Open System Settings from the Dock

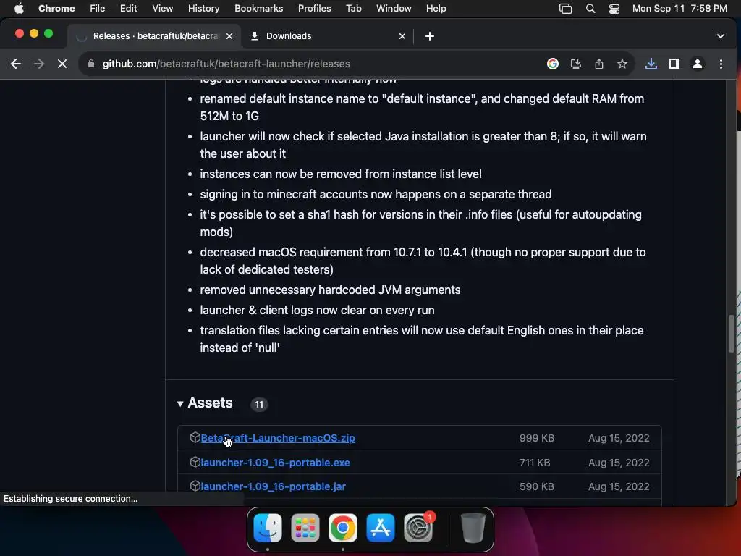tap(418, 528)
